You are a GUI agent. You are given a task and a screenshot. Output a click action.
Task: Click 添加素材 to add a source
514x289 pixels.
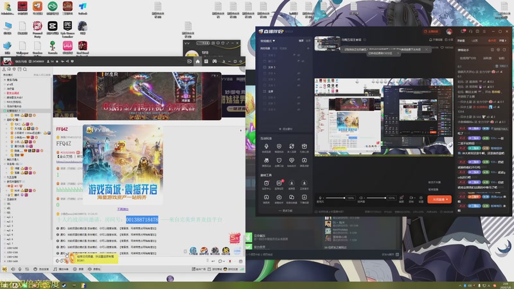[285, 129]
